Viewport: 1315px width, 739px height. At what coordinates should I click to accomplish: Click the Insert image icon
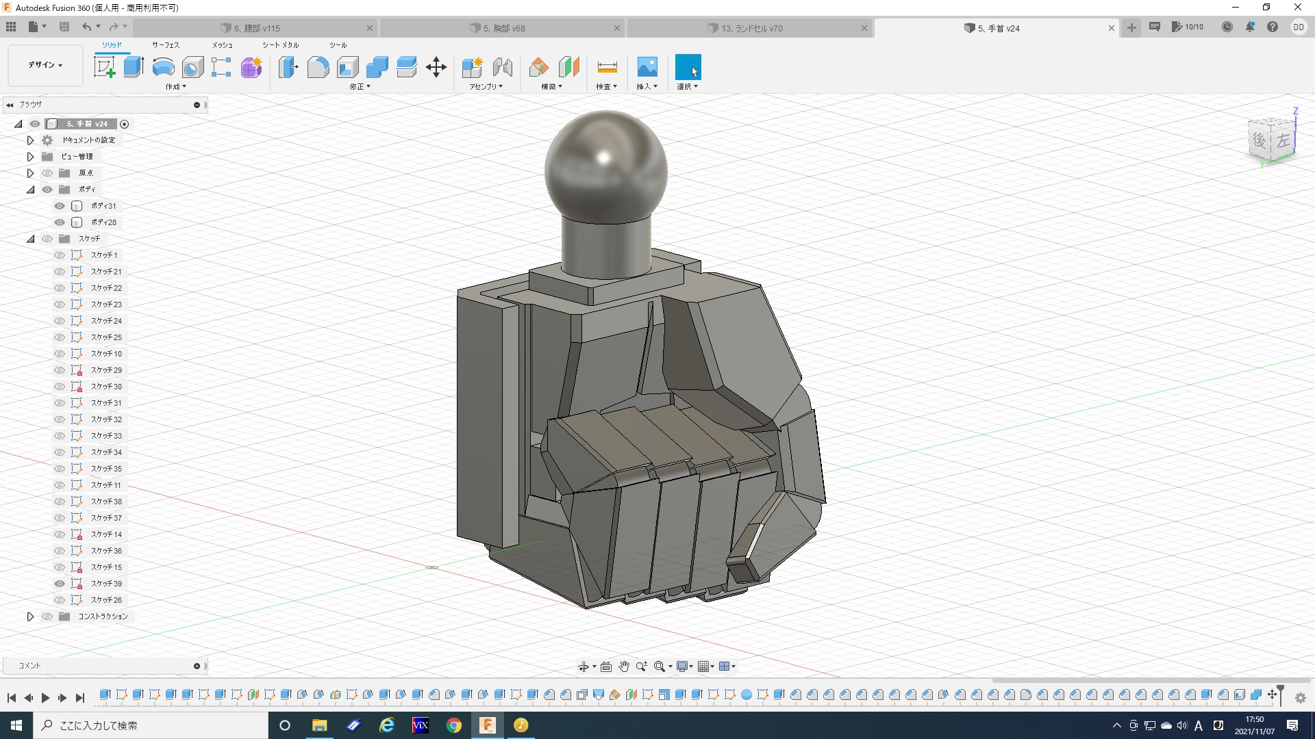coord(647,67)
